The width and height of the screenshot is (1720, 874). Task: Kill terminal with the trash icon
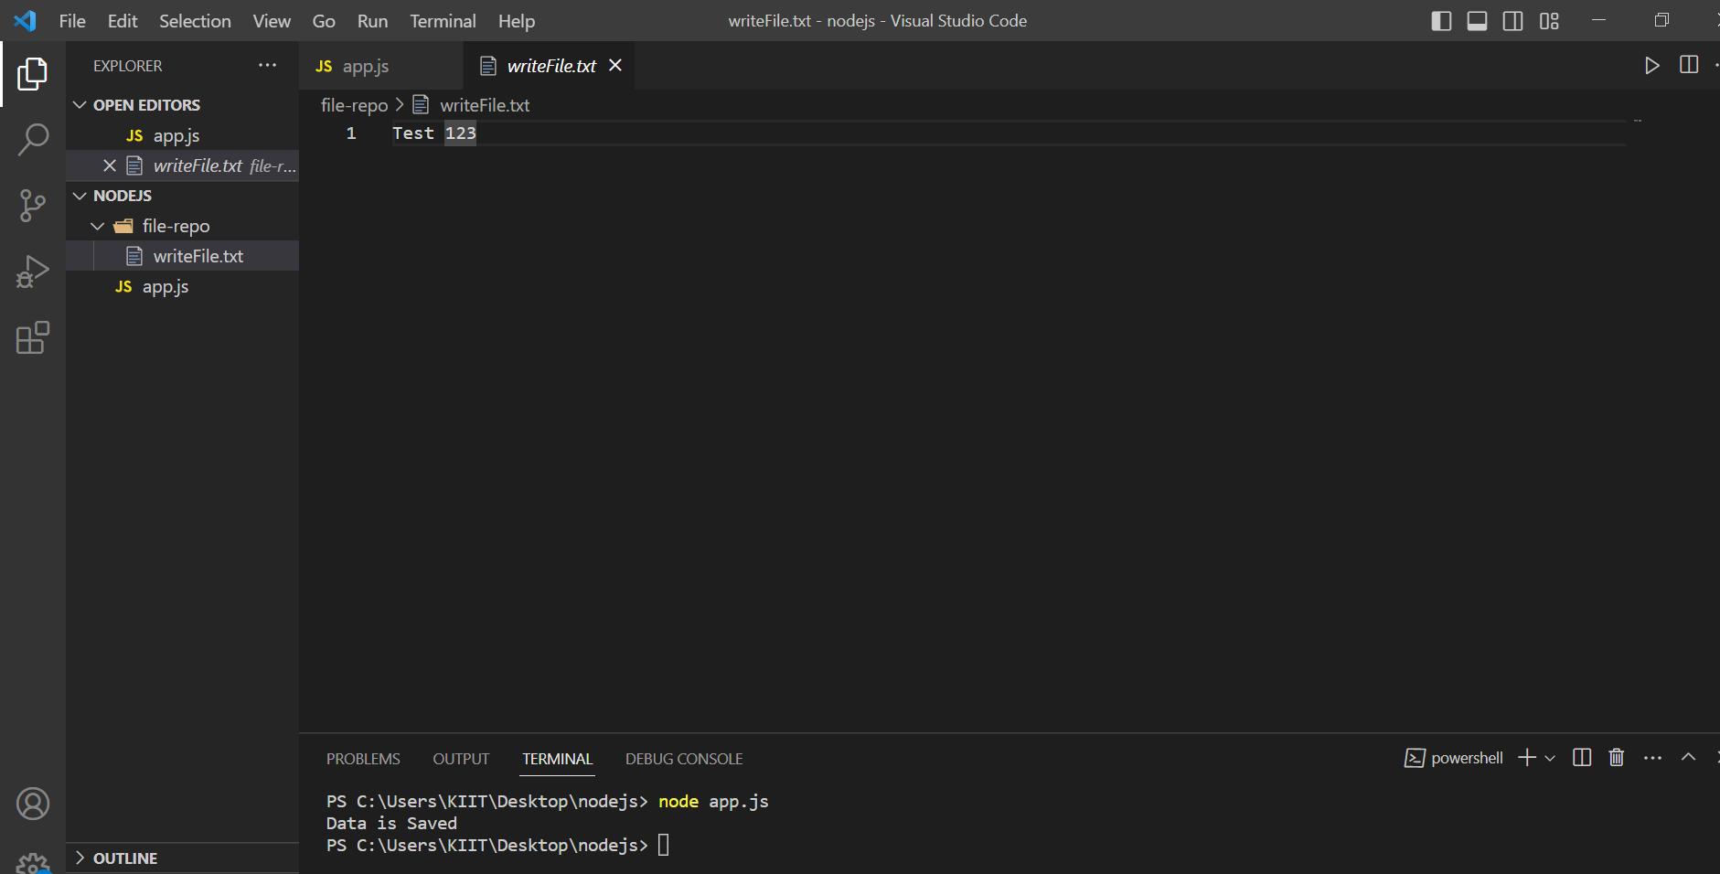(1617, 758)
